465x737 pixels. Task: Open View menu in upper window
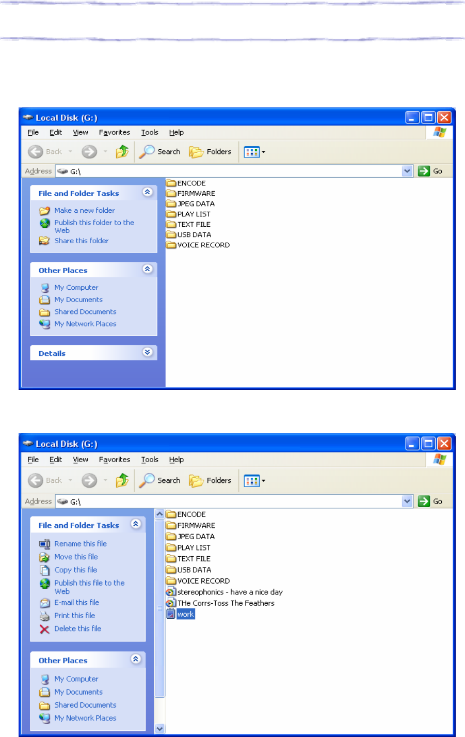81,132
